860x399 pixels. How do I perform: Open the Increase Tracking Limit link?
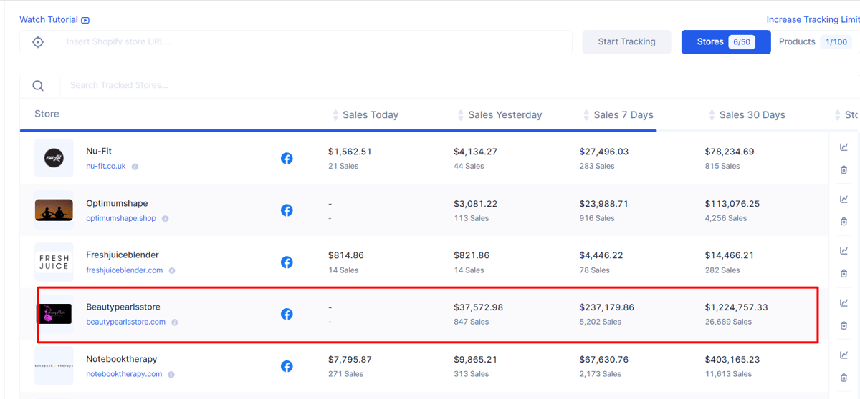pyautogui.click(x=813, y=20)
